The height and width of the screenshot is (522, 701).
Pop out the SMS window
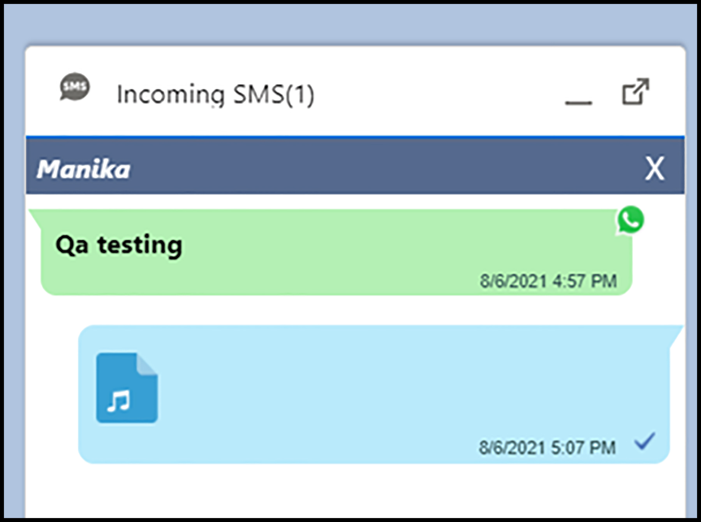(x=636, y=91)
